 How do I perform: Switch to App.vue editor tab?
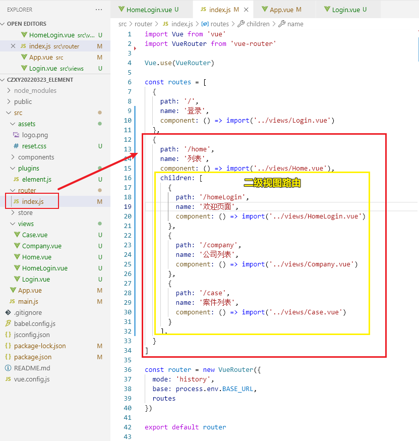(x=285, y=10)
